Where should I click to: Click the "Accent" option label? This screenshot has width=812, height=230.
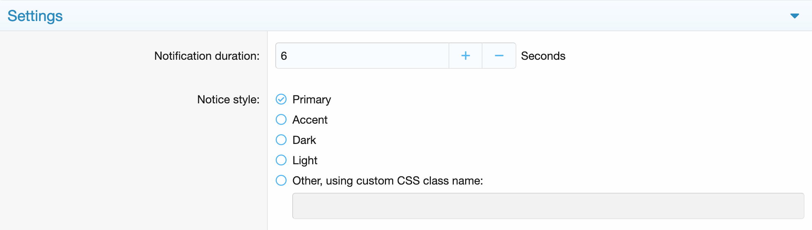point(310,120)
